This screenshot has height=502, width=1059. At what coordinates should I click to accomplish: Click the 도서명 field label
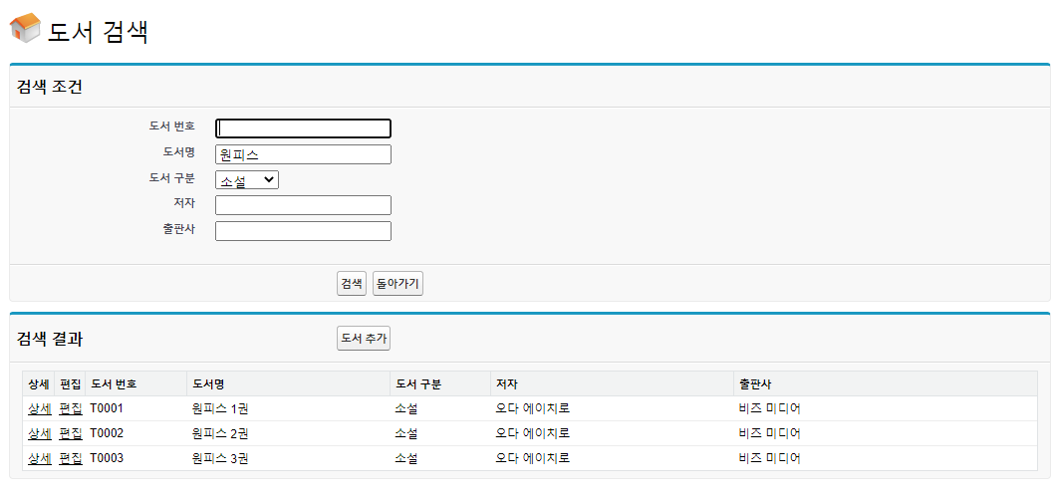coord(179,151)
